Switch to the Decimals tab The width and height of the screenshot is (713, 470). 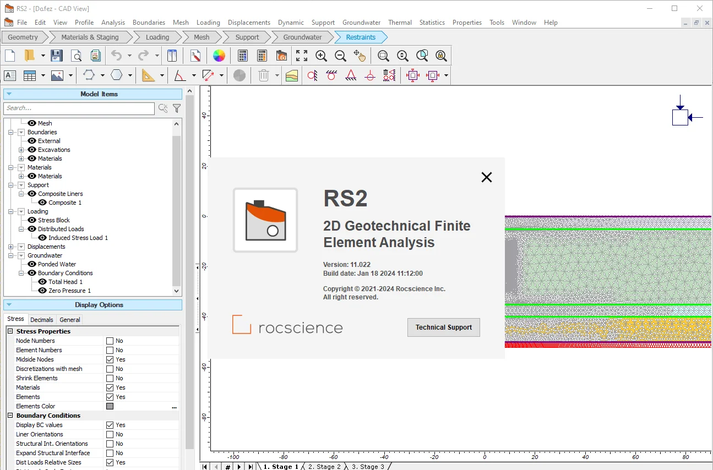click(x=42, y=320)
